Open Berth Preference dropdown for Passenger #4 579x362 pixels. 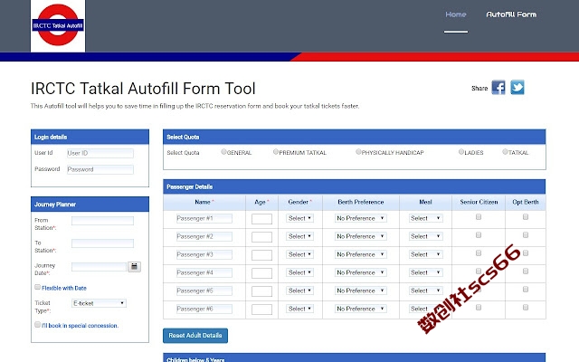click(x=360, y=272)
